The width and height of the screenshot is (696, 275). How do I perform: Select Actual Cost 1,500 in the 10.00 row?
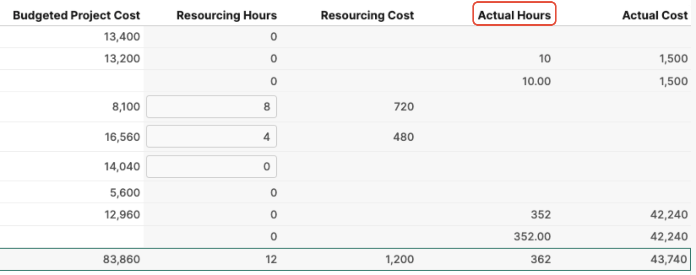[673, 81]
